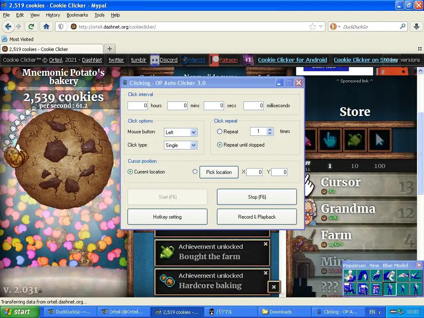Open the browser downloads arrow icon
The height and width of the screenshot is (318, 424).
coord(417,26)
